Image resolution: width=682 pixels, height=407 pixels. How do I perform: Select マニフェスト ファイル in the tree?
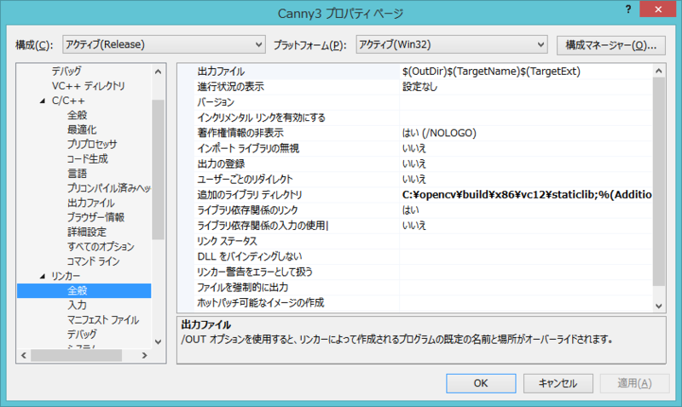click(x=103, y=320)
